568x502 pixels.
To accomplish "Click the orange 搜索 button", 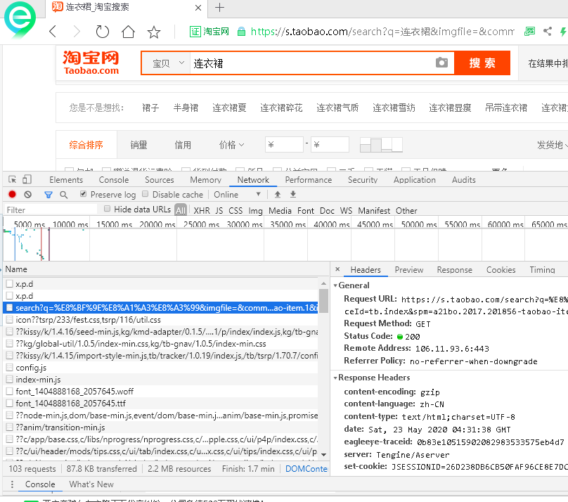I will (482, 63).
